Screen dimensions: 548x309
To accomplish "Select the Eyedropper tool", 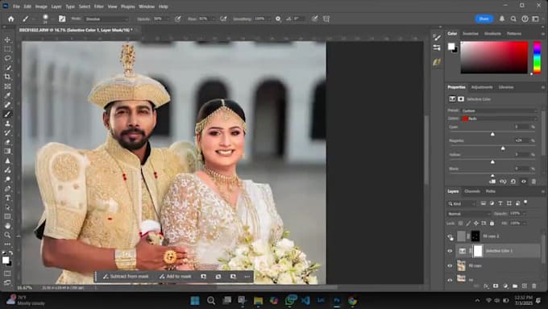I will pyautogui.click(x=7, y=95).
